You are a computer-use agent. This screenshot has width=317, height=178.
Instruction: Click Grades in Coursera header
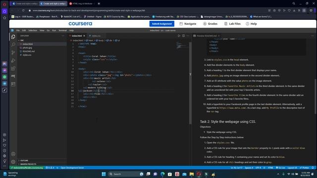pyautogui.click(x=210, y=24)
